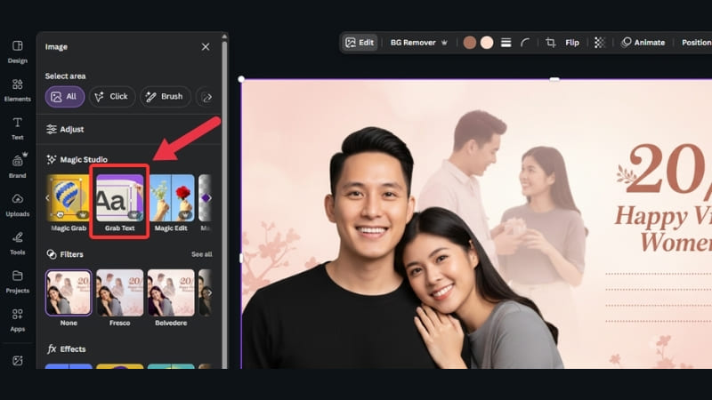
Task: Open the transparency checkerboard control
Action: (600, 43)
